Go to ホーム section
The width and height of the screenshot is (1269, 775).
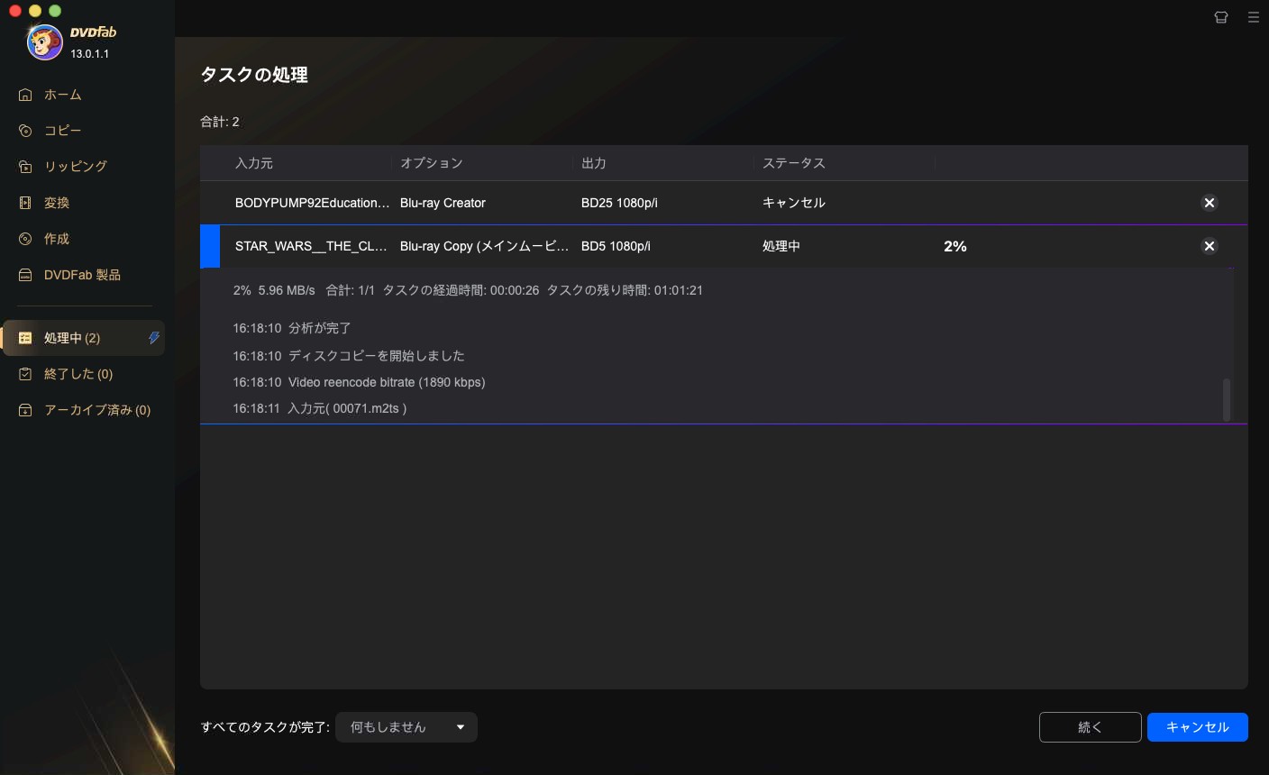[63, 95]
